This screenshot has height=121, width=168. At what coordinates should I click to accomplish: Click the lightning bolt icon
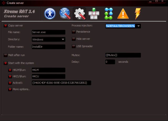click(x=138, y=14)
